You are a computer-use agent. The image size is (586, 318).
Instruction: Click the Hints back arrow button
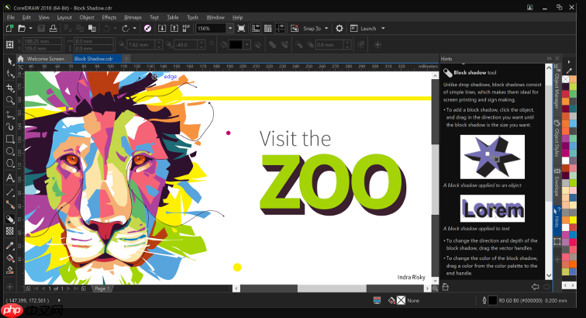pos(535,287)
